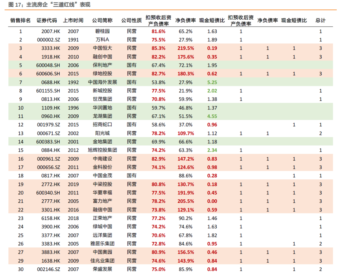Click company name 中国金茂
This screenshot has height=275, width=344.
click(103, 175)
